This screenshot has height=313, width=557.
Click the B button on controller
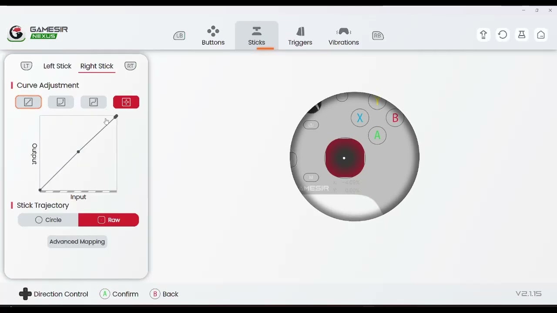point(395,118)
